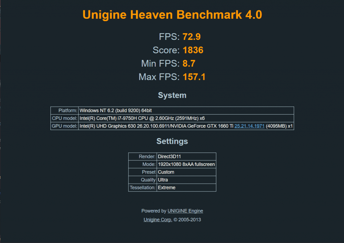
Task: Click the Render: label cell
Action: click(x=142, y=157)
